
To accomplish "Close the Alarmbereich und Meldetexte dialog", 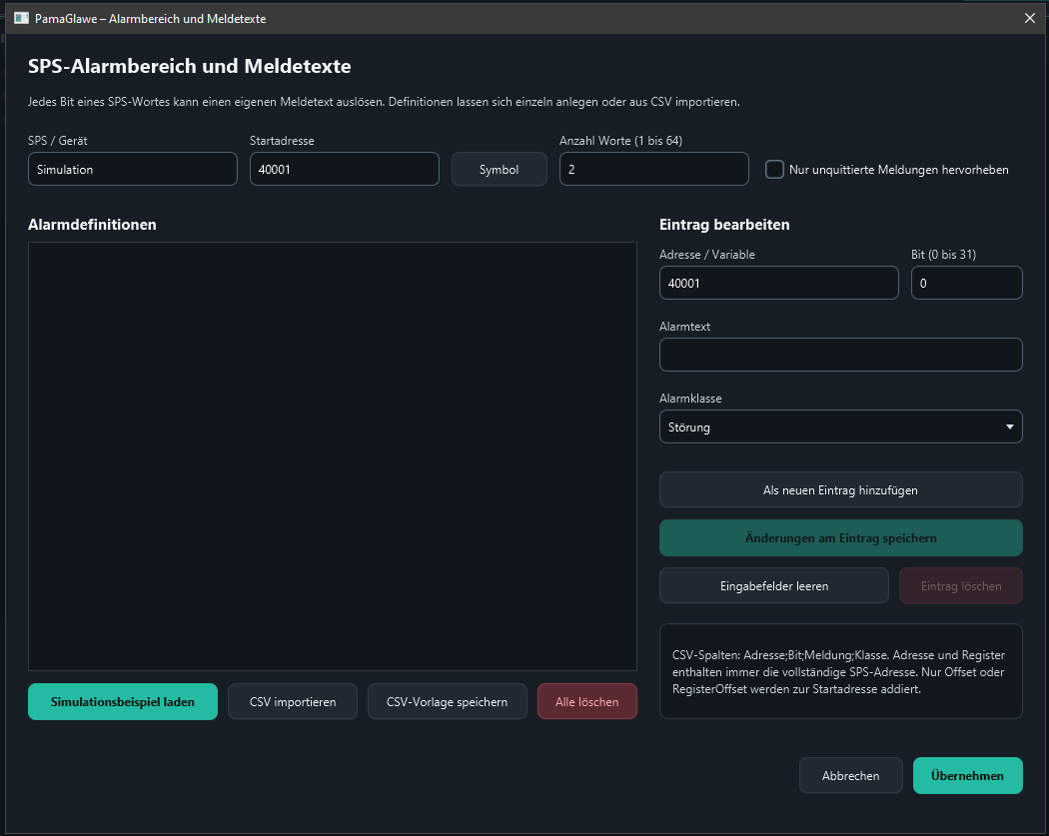I will [x=1030, y=18].
